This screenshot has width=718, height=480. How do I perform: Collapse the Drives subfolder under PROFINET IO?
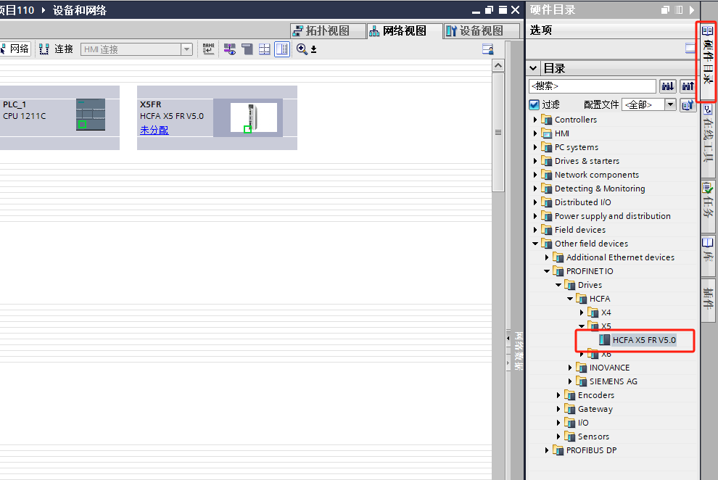[558, 285]
